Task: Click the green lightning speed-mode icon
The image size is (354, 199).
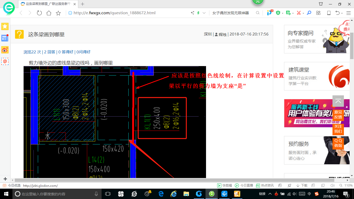Action: click(198, 13)
